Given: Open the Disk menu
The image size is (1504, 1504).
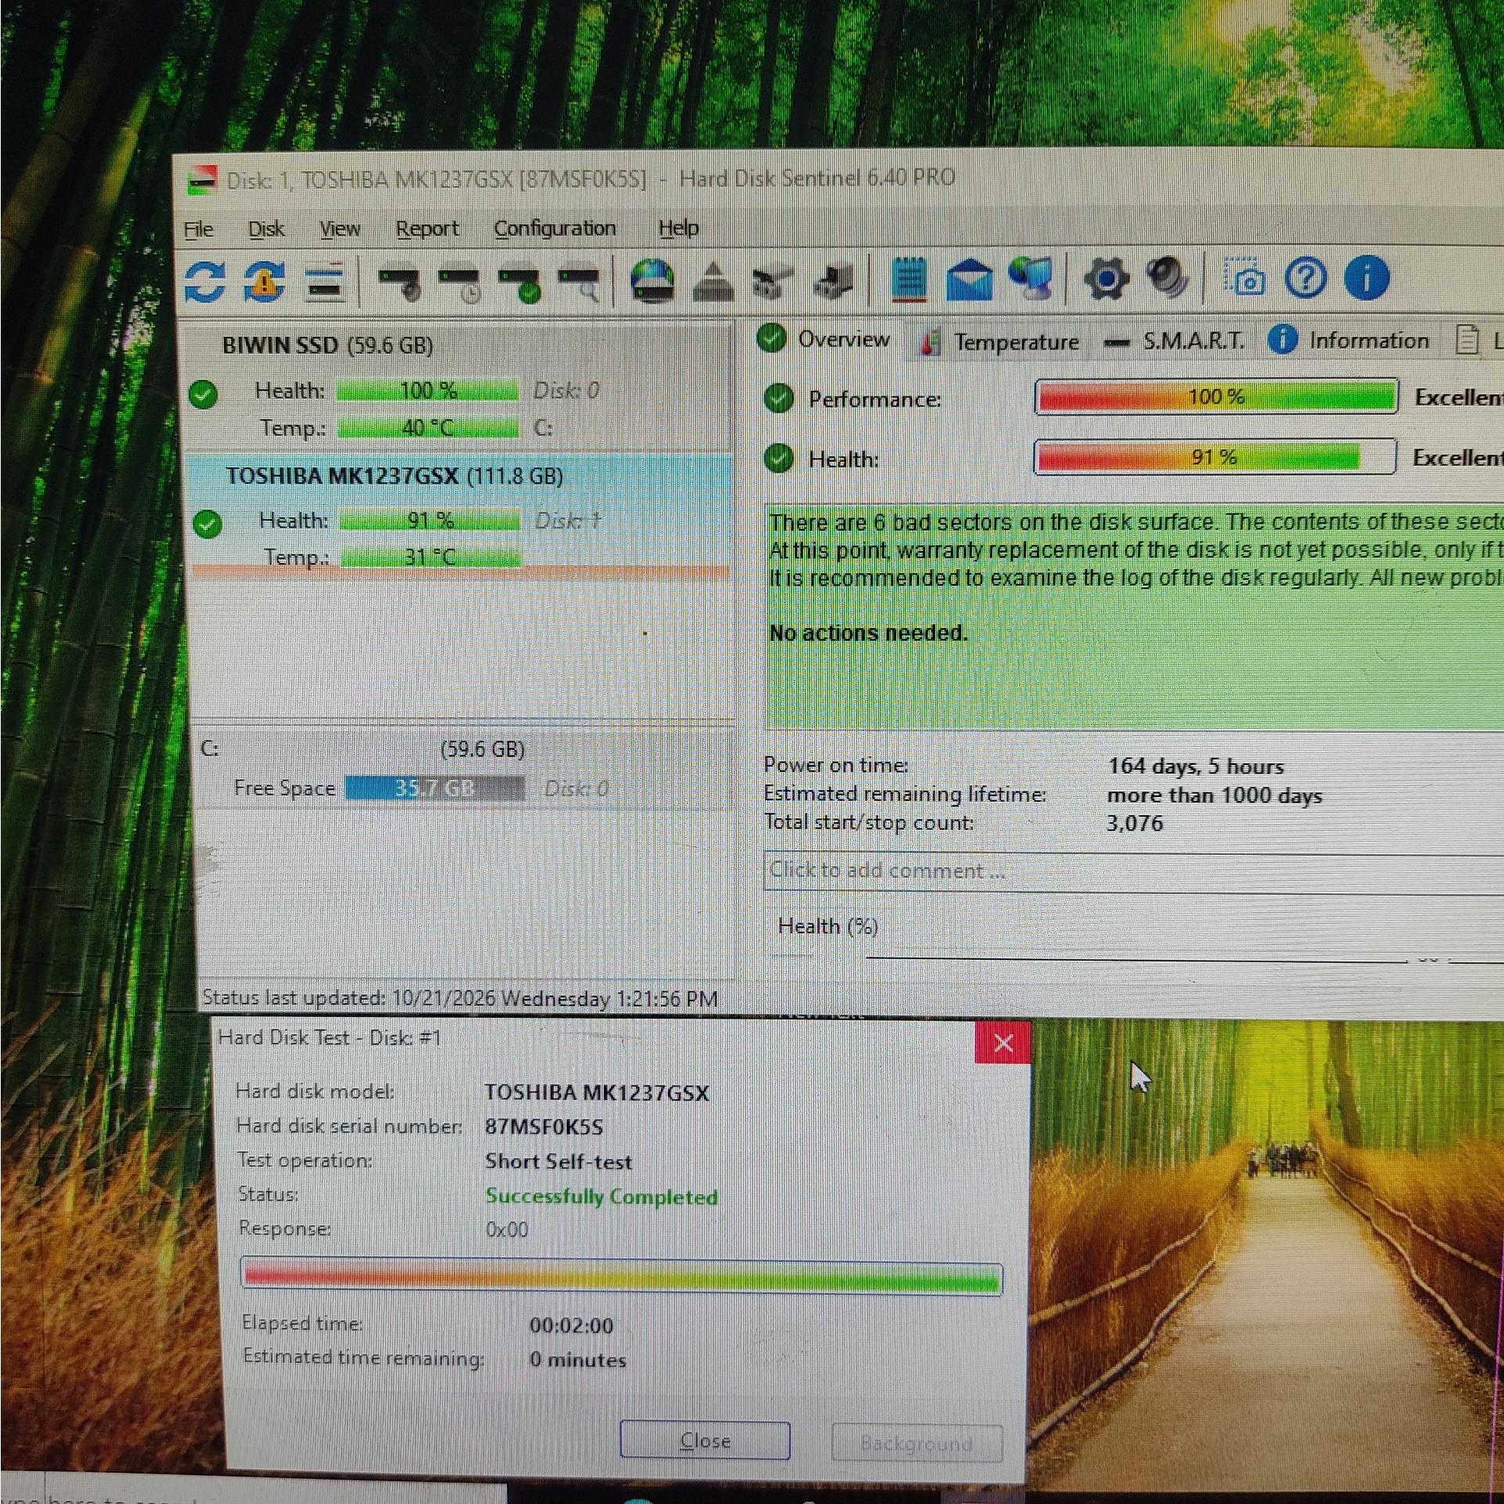Looking at the screenshot, I should point(266,229).
